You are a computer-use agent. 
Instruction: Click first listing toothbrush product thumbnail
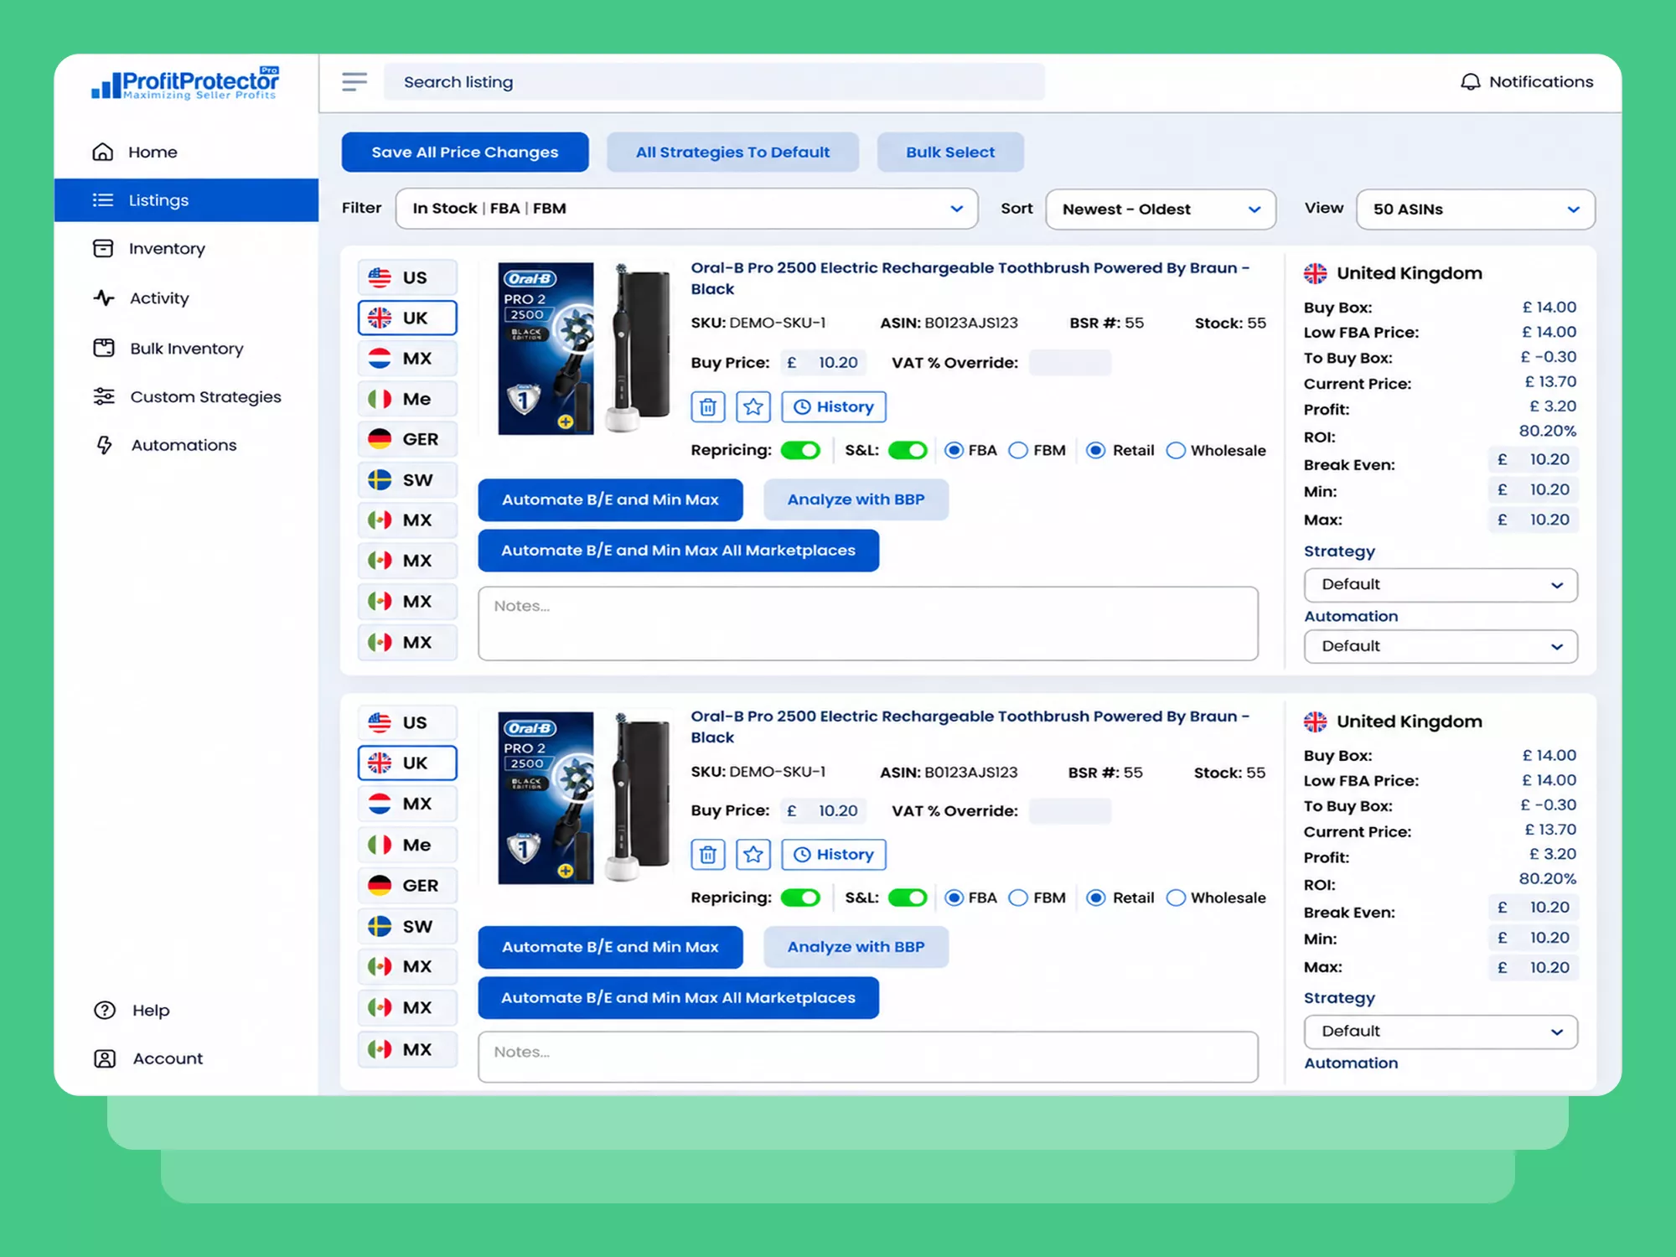(584, 349)
